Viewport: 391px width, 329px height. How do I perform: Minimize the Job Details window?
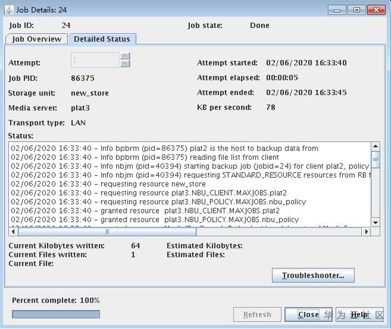coord(337,10)
